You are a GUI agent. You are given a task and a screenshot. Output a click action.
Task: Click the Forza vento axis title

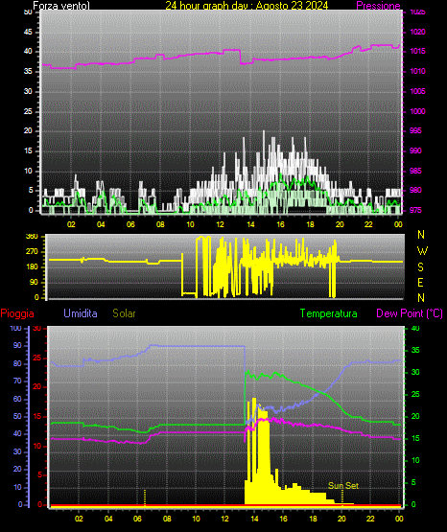[x=61, y=6]
